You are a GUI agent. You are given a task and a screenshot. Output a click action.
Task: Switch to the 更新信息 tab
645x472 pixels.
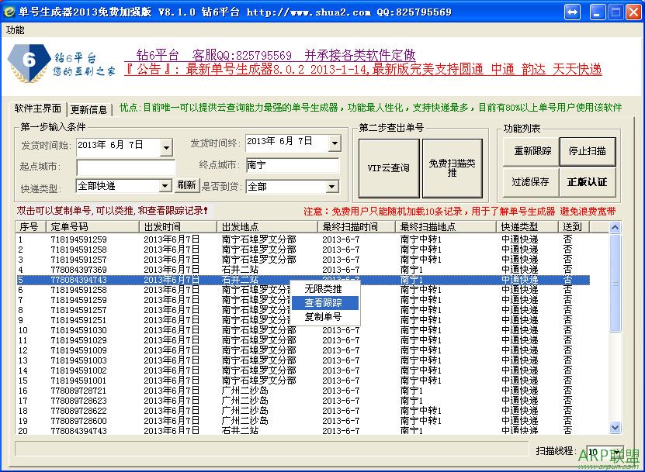click(x=88, y=109)
